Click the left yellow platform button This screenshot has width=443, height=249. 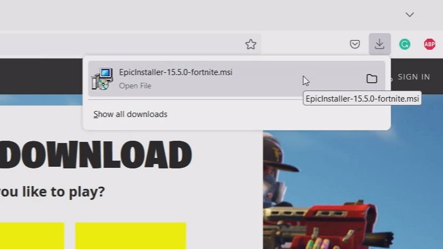coord(32,236)
